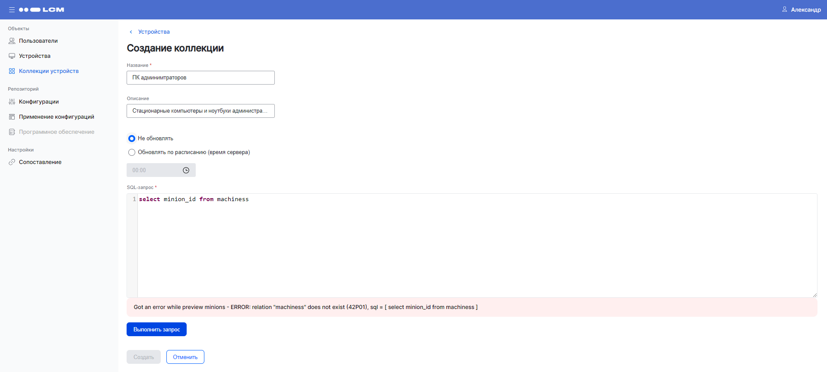The width and height of the screenshot is (827, 372).
Task: Click the Конфигурации sliders icon
Action: (12, 102)
